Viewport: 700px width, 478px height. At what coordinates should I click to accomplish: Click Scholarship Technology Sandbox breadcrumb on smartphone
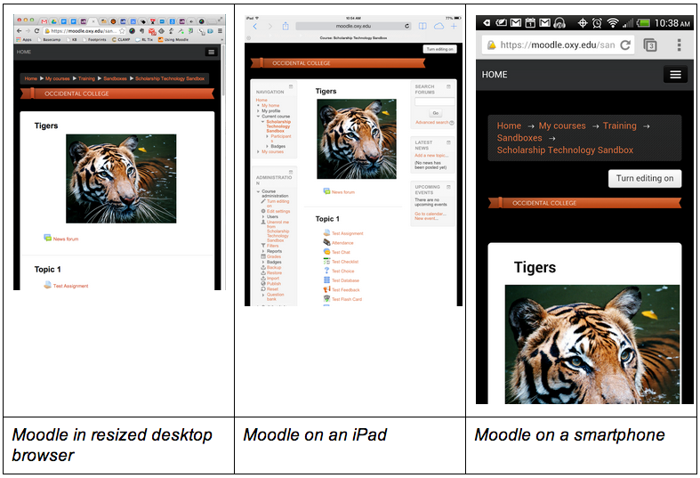click(x=565, y=150)
